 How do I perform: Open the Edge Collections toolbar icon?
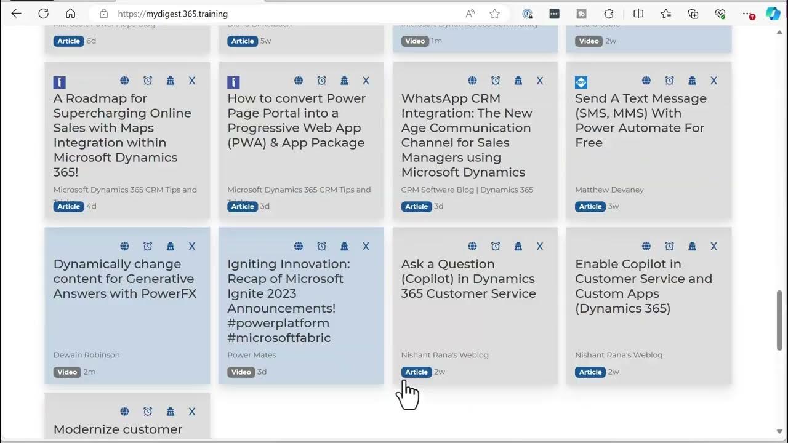coord(693,14)
